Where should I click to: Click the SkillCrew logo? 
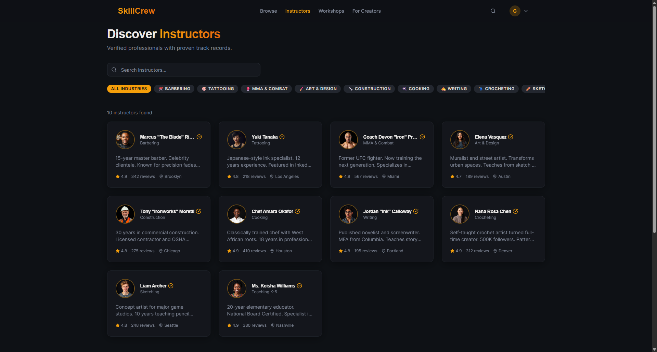pos(136,11)
